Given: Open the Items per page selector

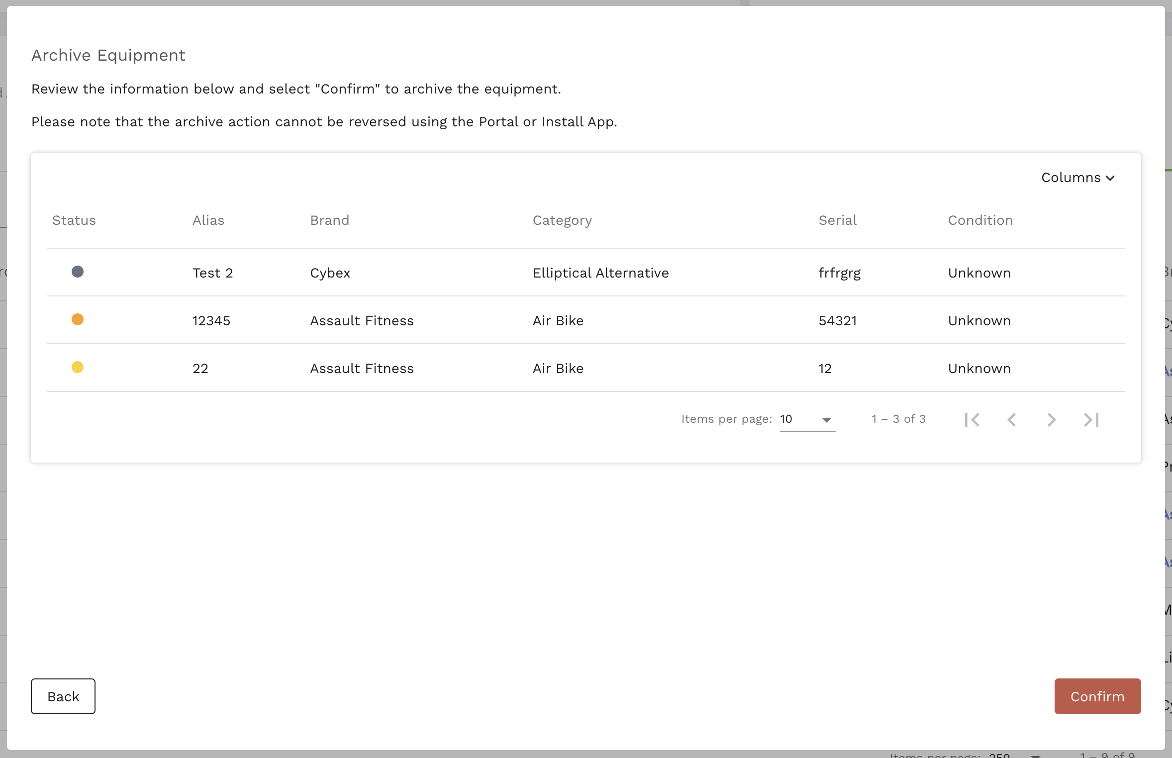Looking at the screenshot, I should click(x=807, y=419).
